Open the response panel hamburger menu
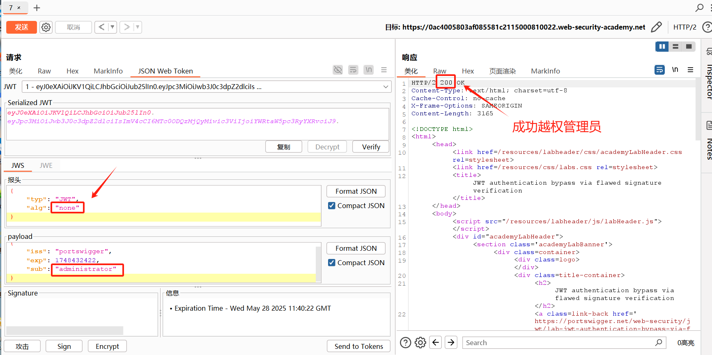Image resolution: width=712 pixels, height=355 pixels. [691, 70]
